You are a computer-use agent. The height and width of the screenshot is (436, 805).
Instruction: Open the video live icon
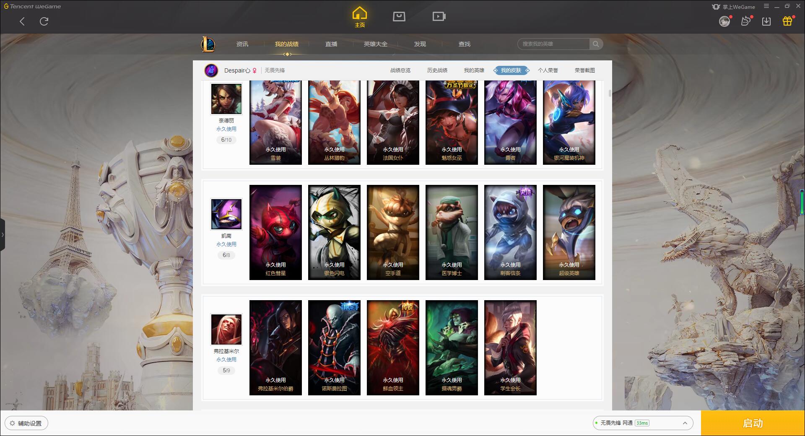(x=439, y=17)
